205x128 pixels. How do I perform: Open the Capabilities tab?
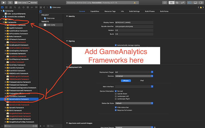coord(95,11)
